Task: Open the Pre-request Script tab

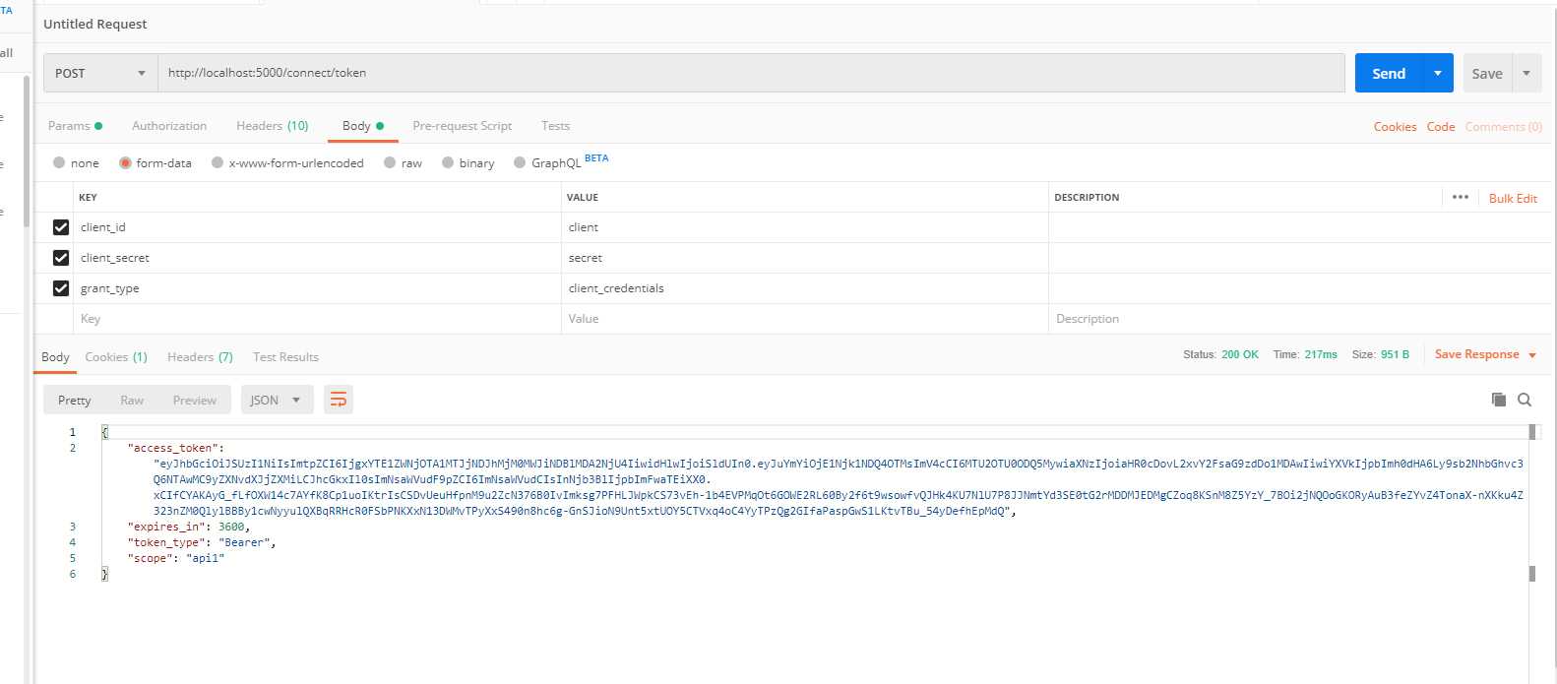Action: [463, 126]
